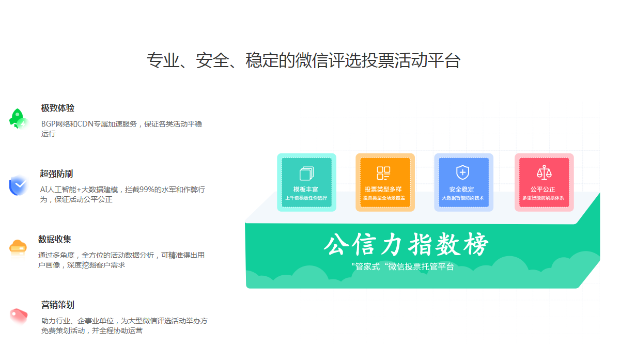Click the 投票类型多样 card label
Image resolution: width=620 pixels, height=346 pixels.
pos(383,190)
